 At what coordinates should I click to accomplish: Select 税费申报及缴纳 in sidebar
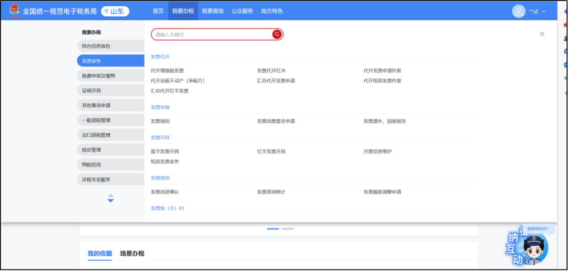(110, 76)
